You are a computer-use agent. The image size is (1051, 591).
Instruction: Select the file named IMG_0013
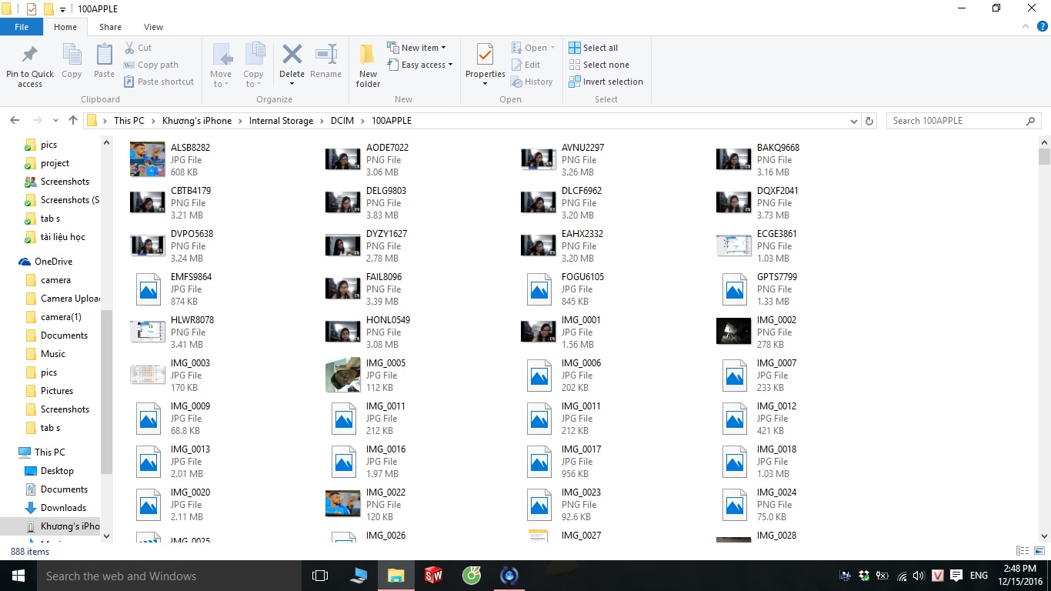pyautogui.click(x=190, y=449)
